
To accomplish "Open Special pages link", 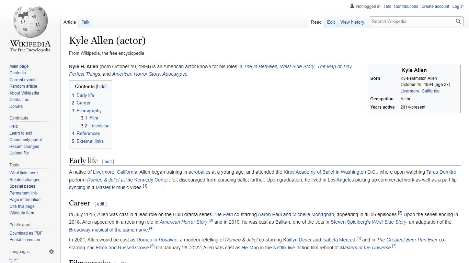I will pos(22,186).
